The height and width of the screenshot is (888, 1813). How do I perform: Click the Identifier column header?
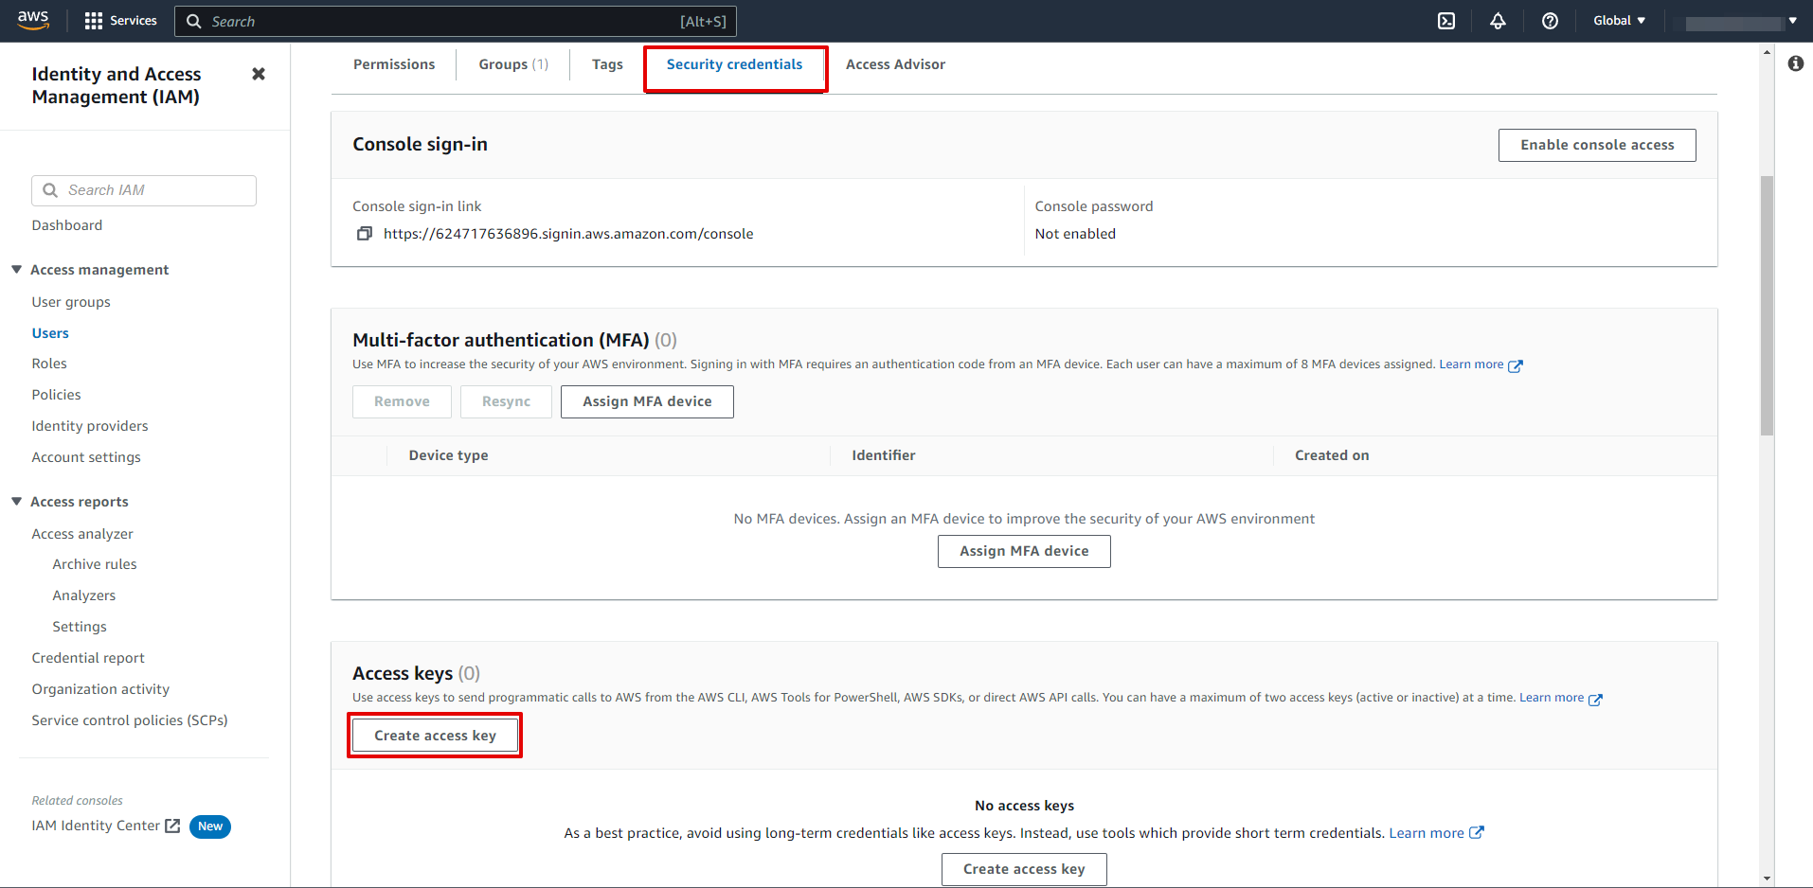(x=884, y=455)
